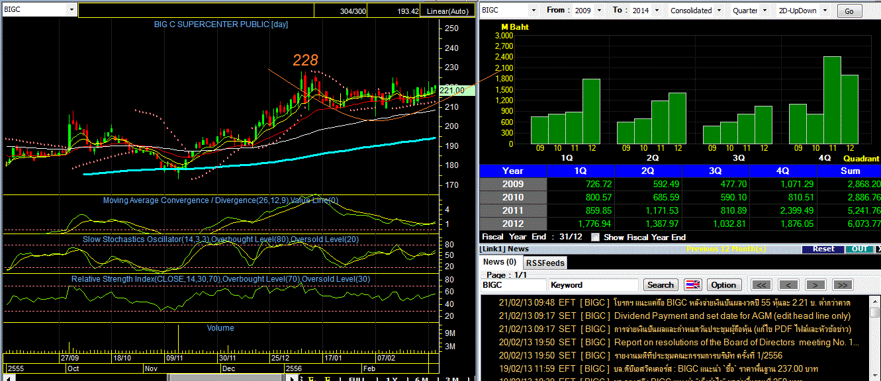Jump to last news page with >> button
881x381 pixels.
tap(842, 285)
